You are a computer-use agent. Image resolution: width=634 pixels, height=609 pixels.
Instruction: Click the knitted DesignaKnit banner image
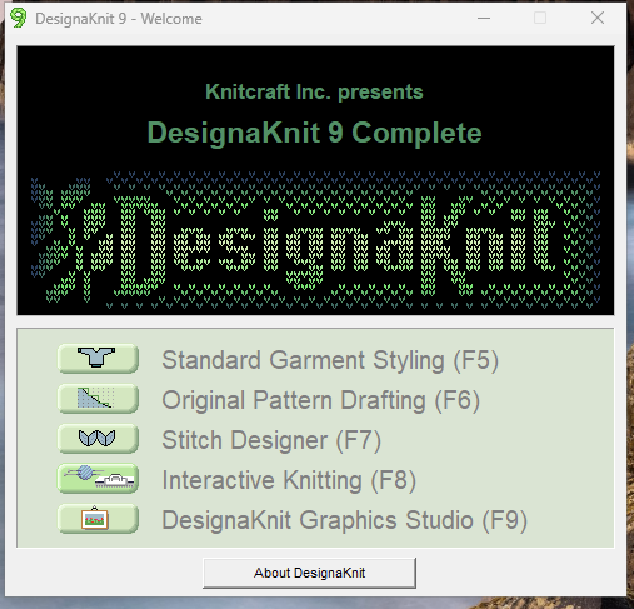[x=315, y=239]
